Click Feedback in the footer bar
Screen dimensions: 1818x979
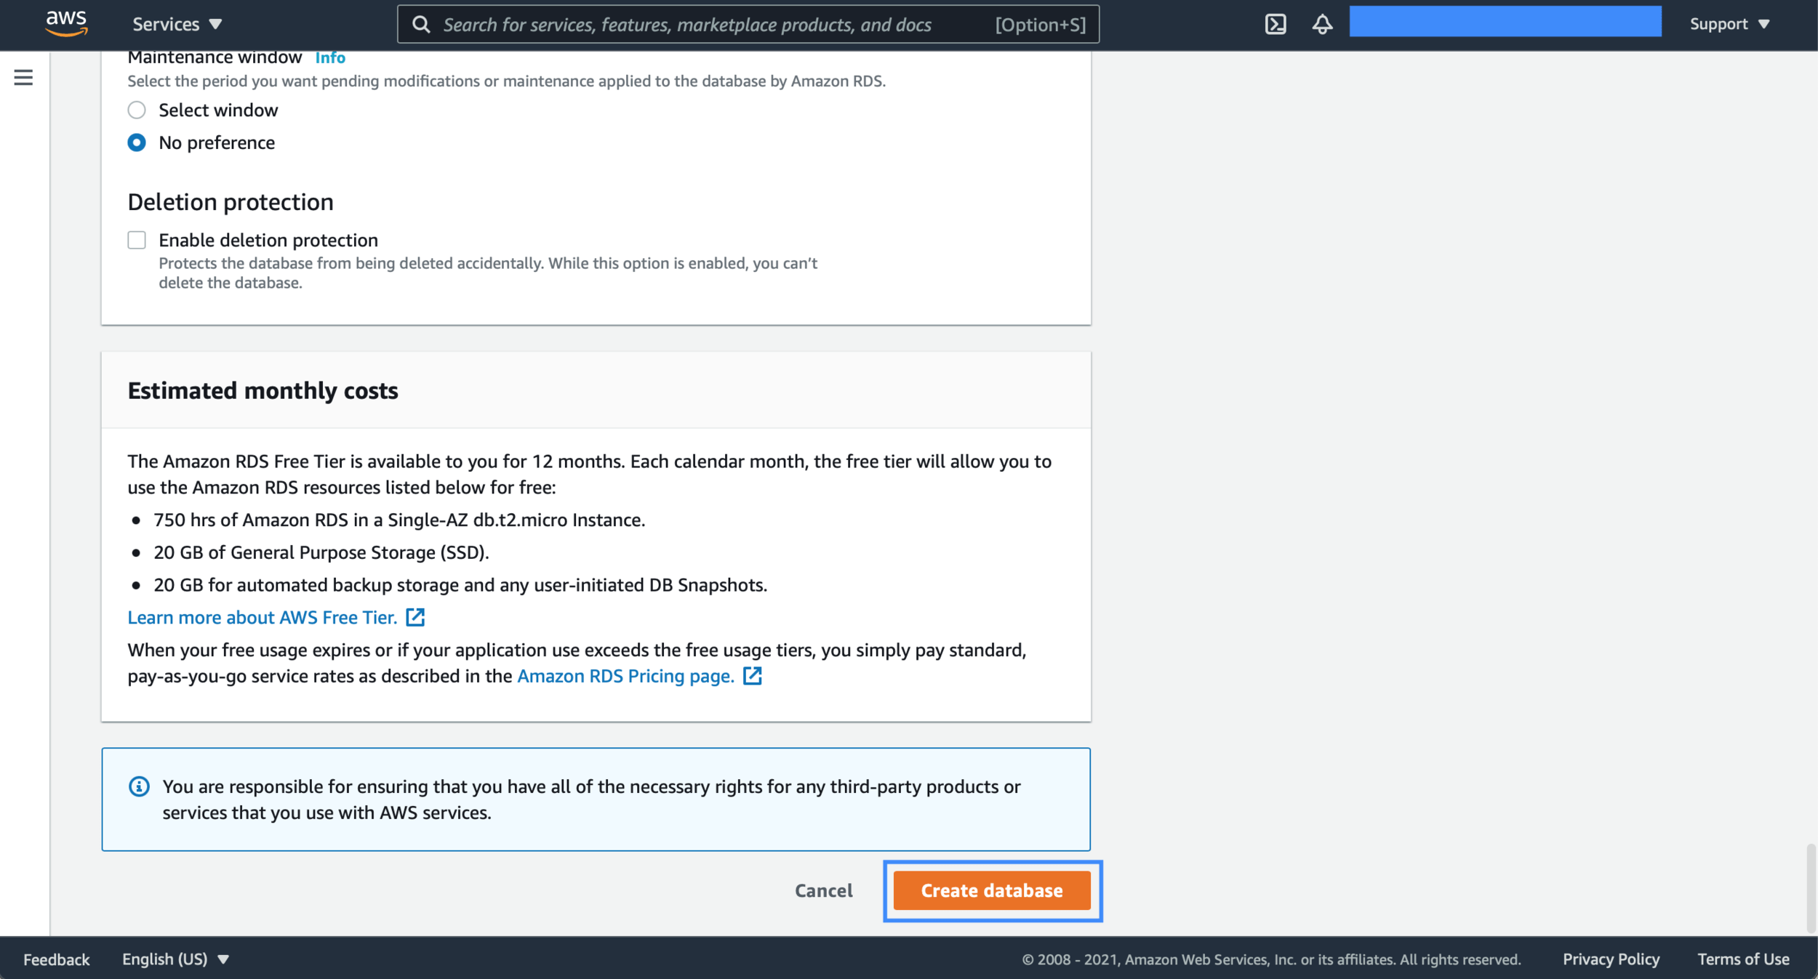55,959
